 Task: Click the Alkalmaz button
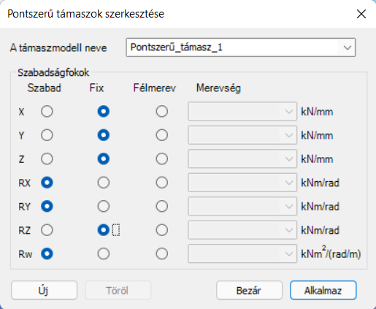323,290
